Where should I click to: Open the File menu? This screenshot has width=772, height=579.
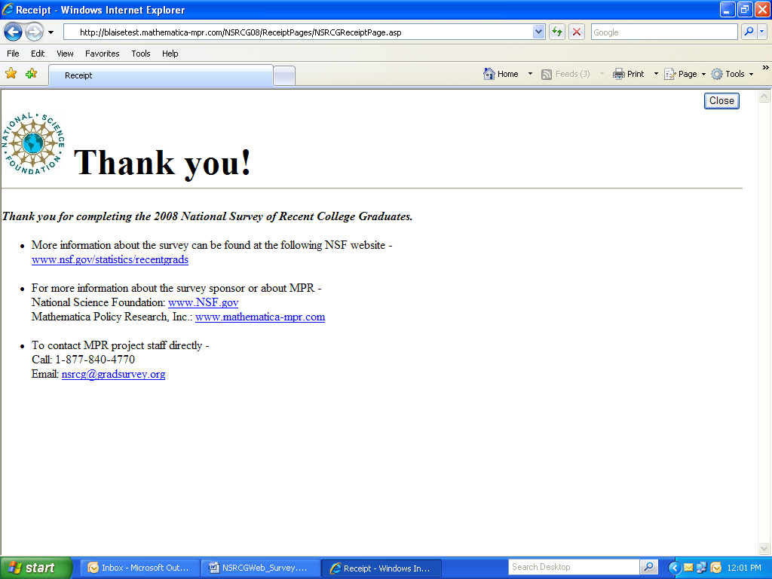click(14, 54)
